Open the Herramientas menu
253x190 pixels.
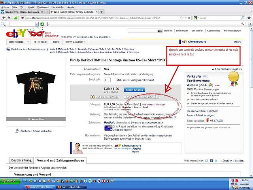[x=58, y=7]
